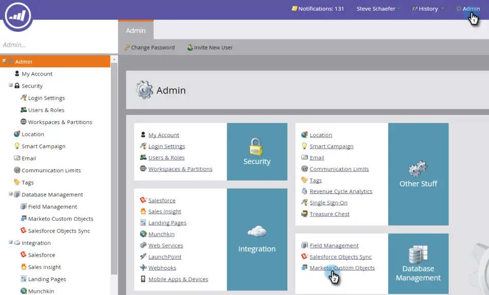Open Salesforce Objects Sync link in main panel
The height and width of the screenshot is (295, 489).
(x=340, y=257)
